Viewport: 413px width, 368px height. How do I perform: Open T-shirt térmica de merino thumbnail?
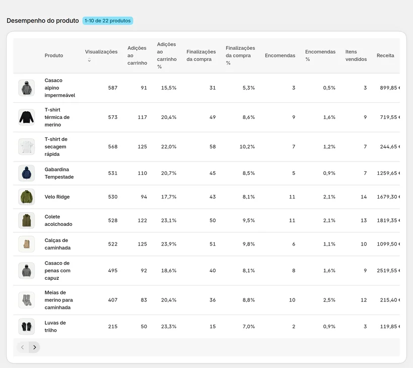click(26, 117)
